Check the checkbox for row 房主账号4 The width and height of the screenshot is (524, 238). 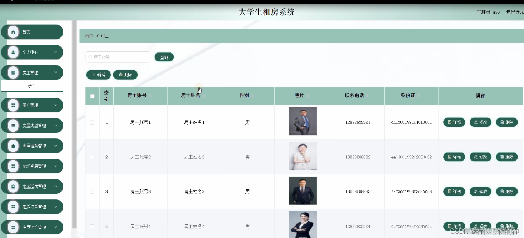[92, 226]
